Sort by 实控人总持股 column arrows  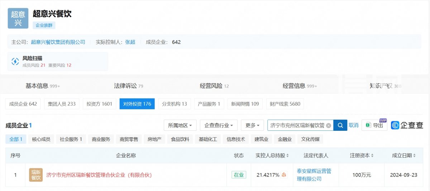(x=287, y=156)
